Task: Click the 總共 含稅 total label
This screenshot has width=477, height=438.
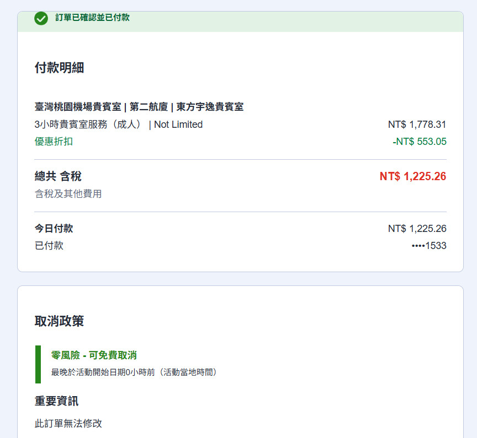Action: click(x=58, y=176)
